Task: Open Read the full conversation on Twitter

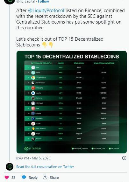Action: [x=45, y=167]
